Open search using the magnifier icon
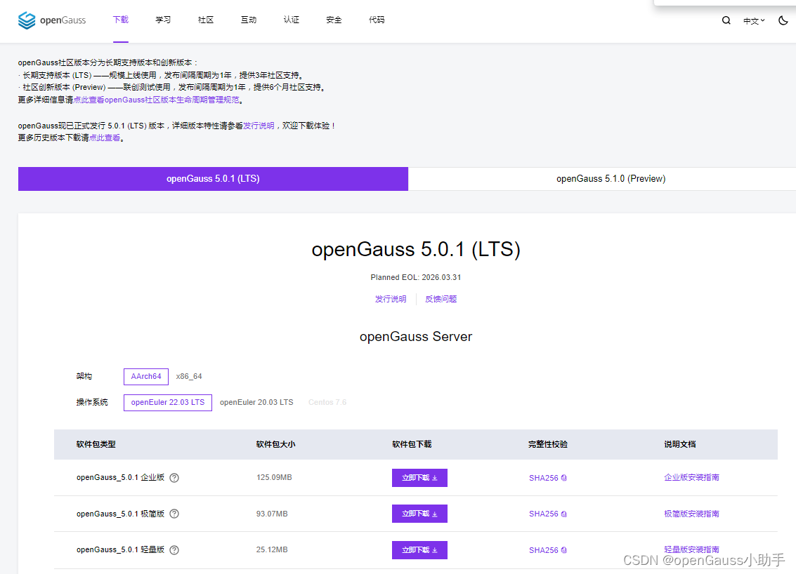Image resolution: width=796 pixels, height=574 pixels. (x=726, y=20)
